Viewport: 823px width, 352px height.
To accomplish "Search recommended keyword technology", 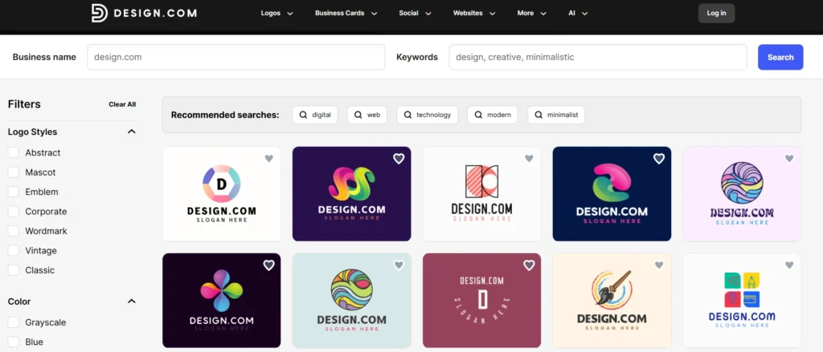I will 428,115.
